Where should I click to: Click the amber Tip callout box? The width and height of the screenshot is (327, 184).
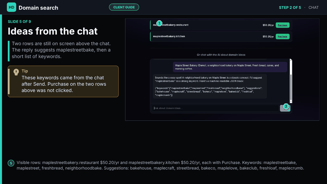tap(63, 81)
